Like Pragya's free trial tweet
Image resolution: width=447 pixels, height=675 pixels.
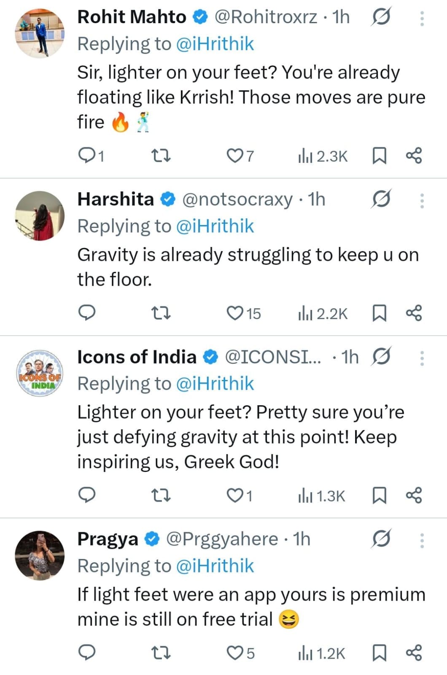[x=234, y=653]
